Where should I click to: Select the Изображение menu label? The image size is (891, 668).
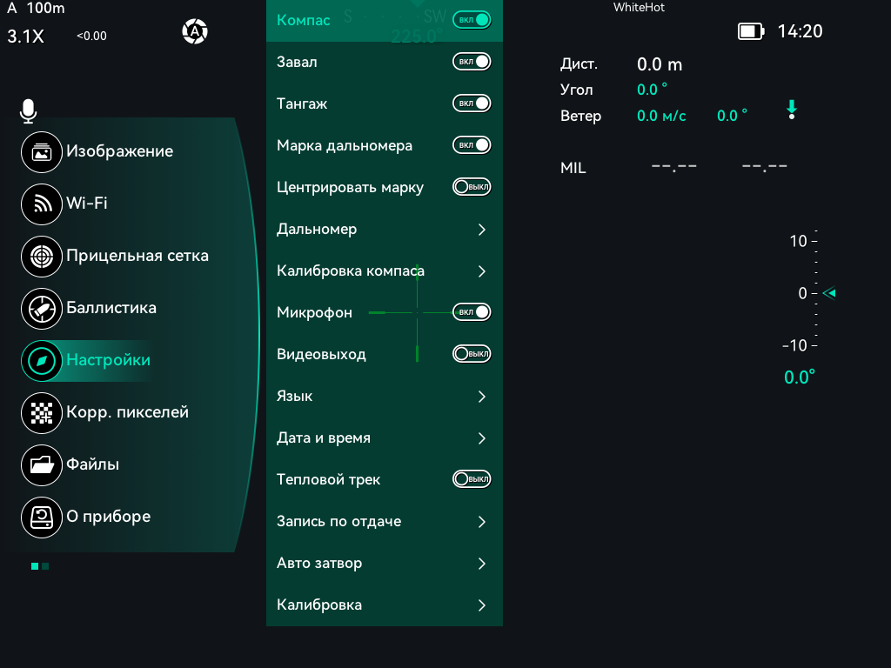[120, 151]
